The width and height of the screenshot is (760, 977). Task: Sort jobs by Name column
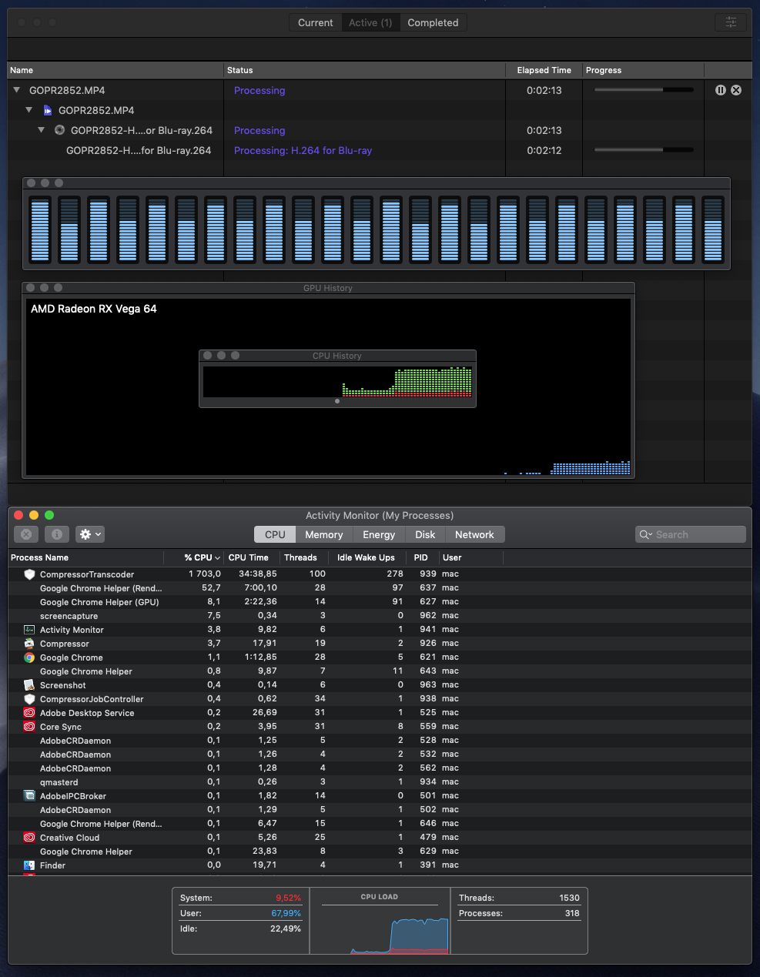(116, 70)
